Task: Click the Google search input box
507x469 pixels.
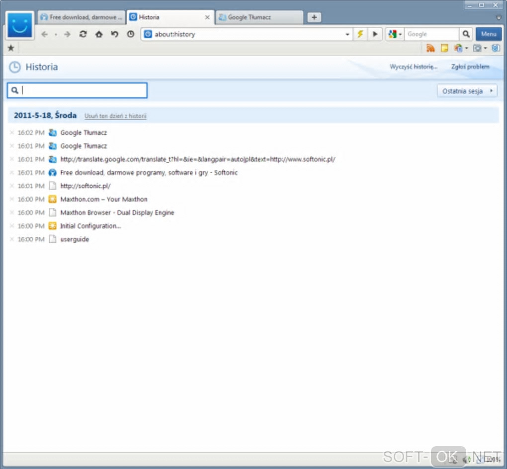Action: [x=431, y=34]
